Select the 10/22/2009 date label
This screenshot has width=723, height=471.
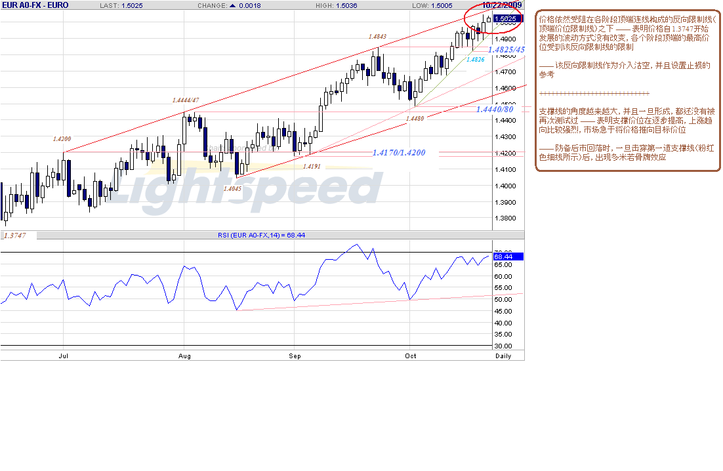(x=502, y=5)
